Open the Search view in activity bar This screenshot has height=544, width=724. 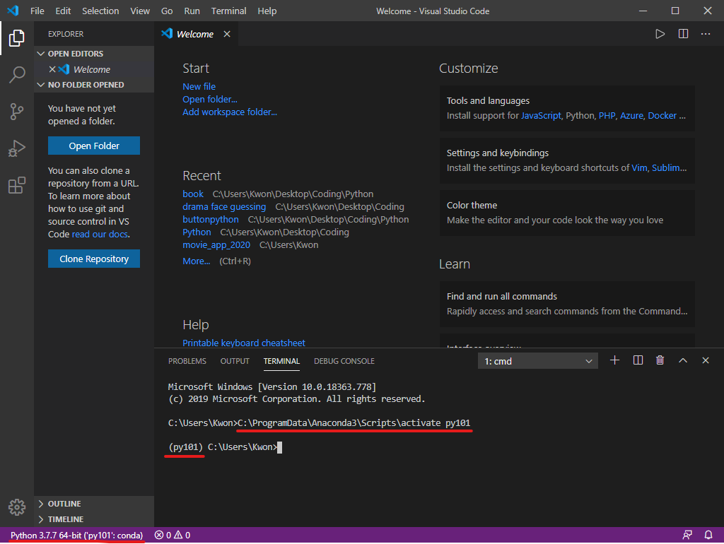(x=17, y=74)
